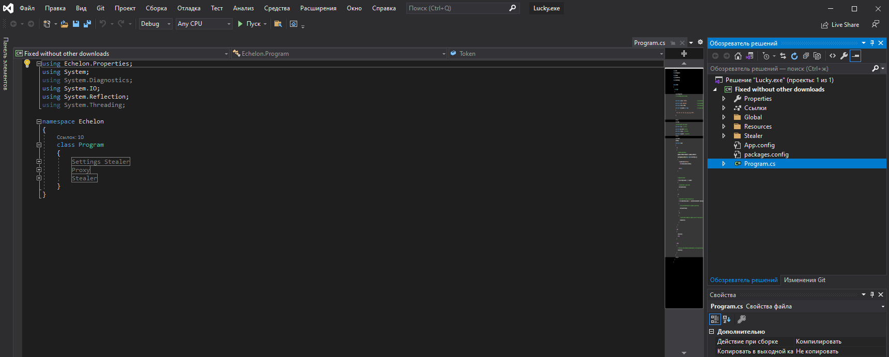Switch to the Изменения Git tab
The height and width of the screenshot is (357, 889).
tap(804, 280)
